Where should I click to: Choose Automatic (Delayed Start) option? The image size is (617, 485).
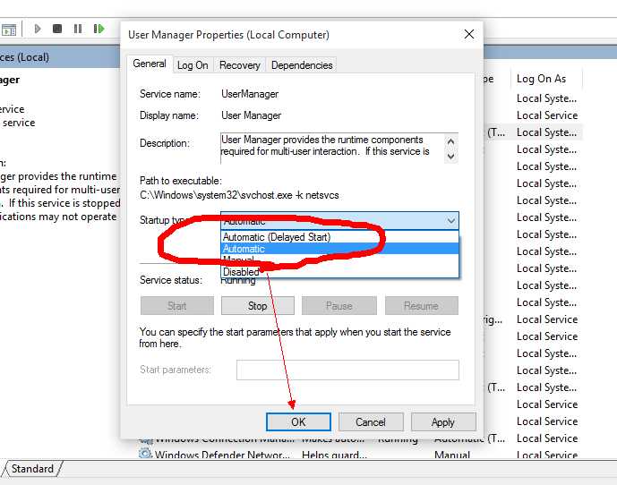[x=339, y=237]
